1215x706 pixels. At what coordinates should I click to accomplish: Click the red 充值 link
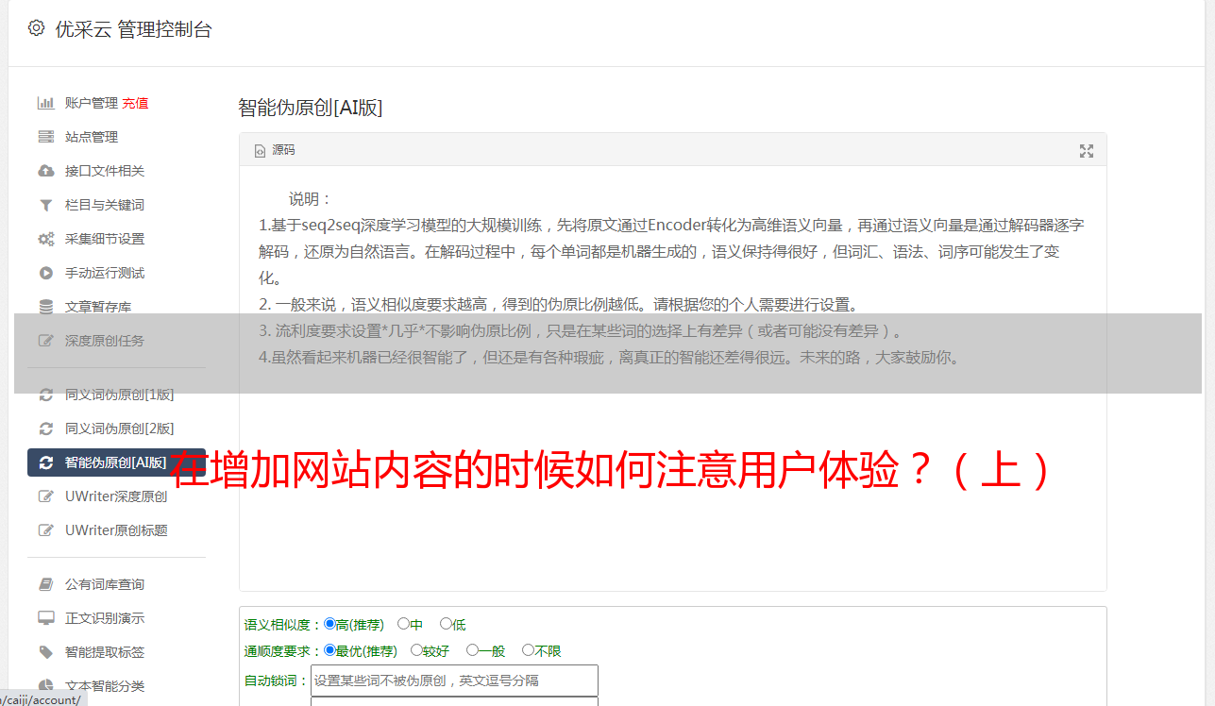(x=135, y=103)
